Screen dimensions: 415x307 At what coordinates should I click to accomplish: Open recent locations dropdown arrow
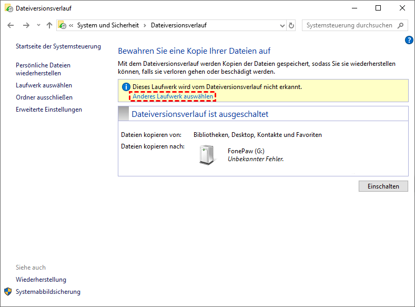[38, 25]
